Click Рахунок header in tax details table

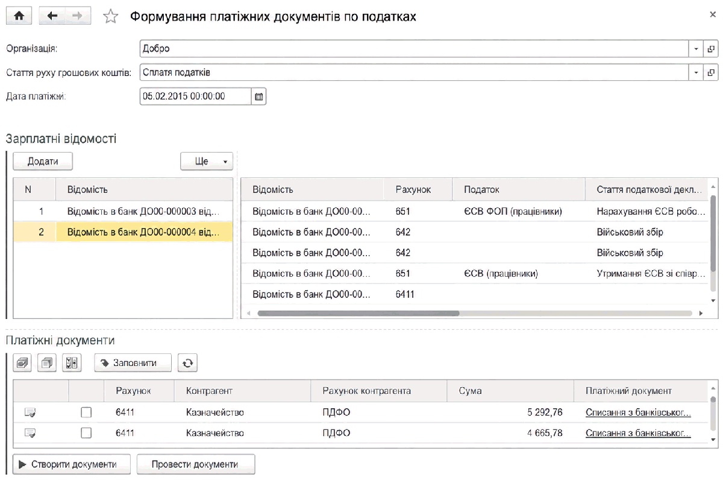[x=418, y=189]
